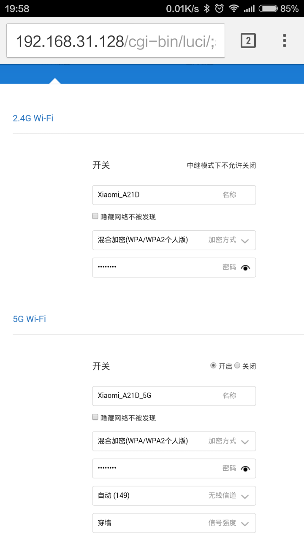Open the 2.4G encryption method dropdown
Viewport: 304px width, 540px height.
[174, 240]
